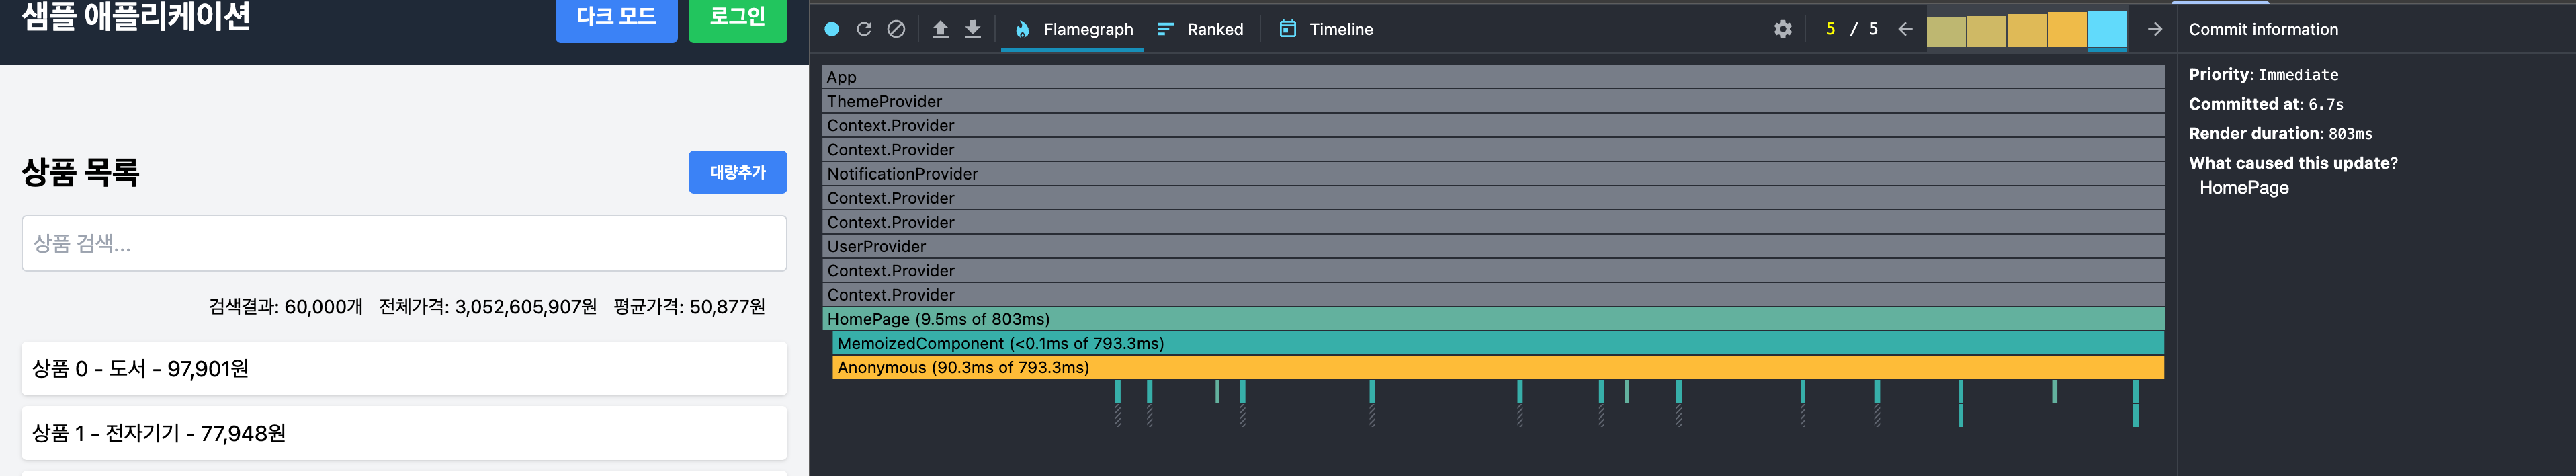
Task: Click Committed at 6.7s text
Action: [2266, 104]
